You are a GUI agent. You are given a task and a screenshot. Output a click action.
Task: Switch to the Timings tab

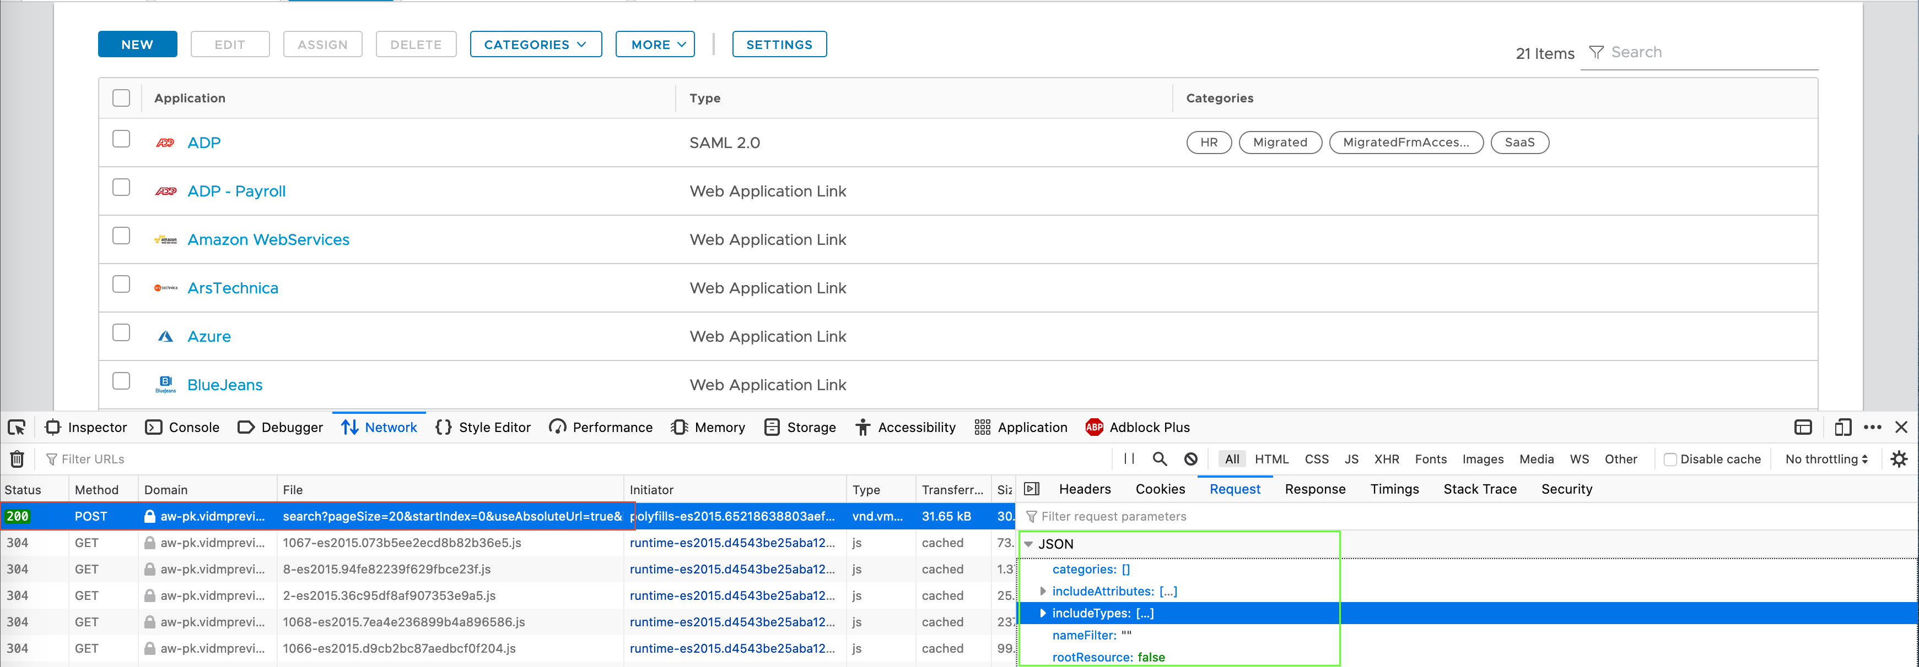coord(1394,489)
